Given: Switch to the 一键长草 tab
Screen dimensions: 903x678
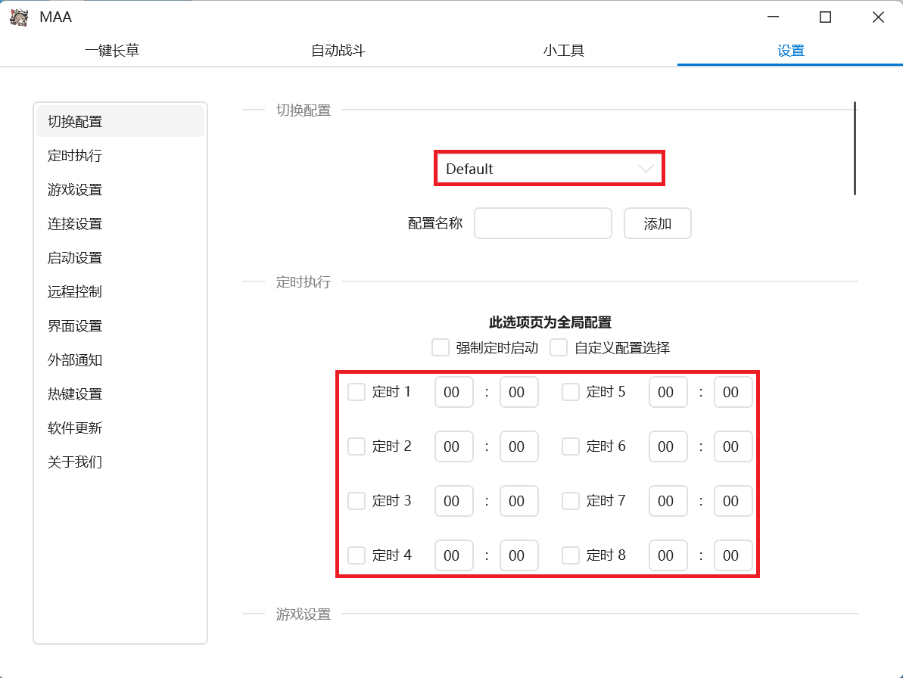Looking at the screenshot, I should 112,51.
